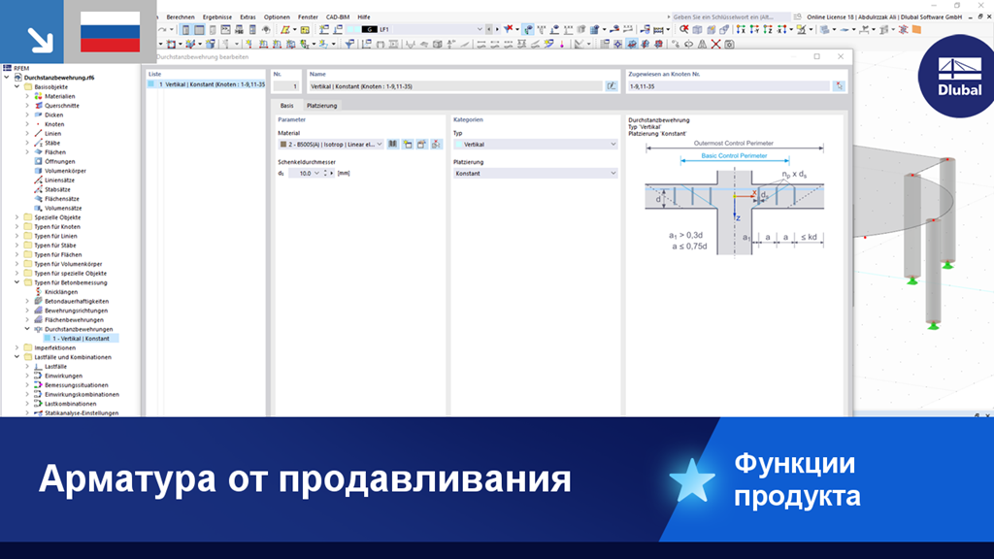Open the Optionen menu

(x=277, y=17)
